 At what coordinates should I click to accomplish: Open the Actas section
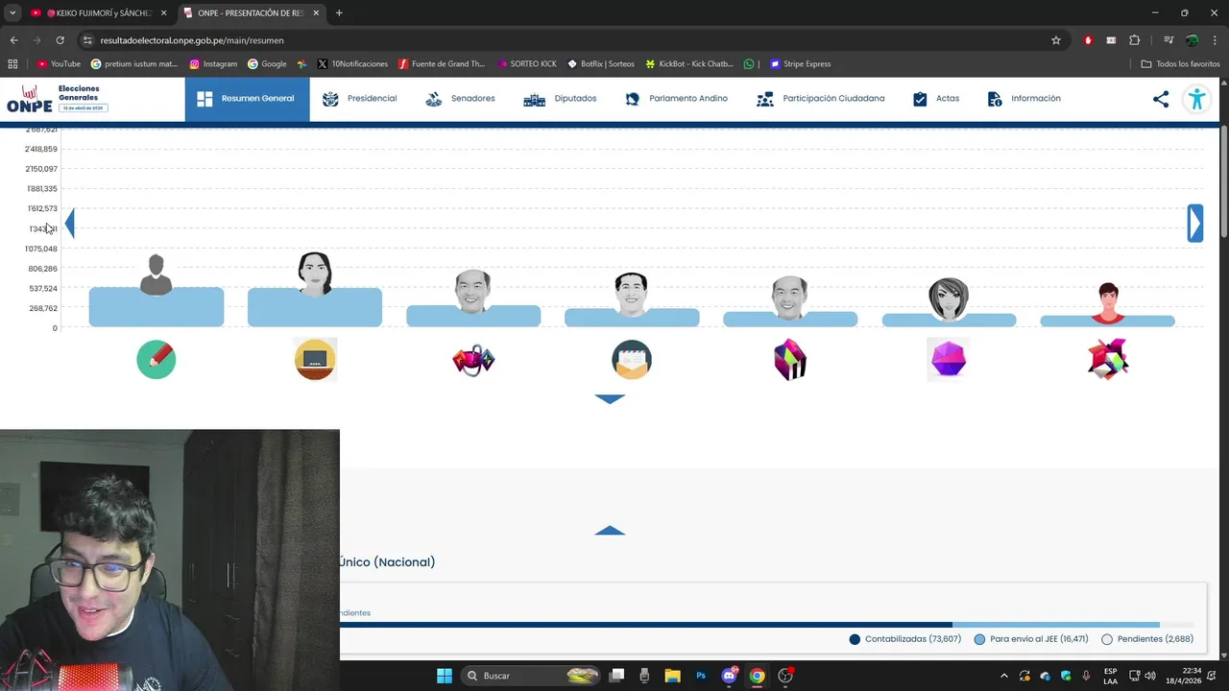(935, 99)
